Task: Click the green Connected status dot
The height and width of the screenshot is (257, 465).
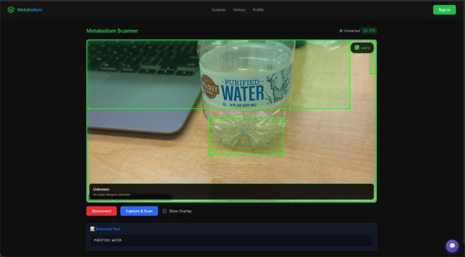Action: pos(341,31)
